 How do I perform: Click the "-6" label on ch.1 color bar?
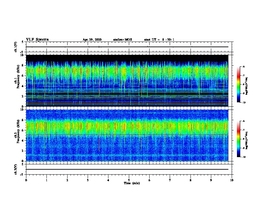243,66
